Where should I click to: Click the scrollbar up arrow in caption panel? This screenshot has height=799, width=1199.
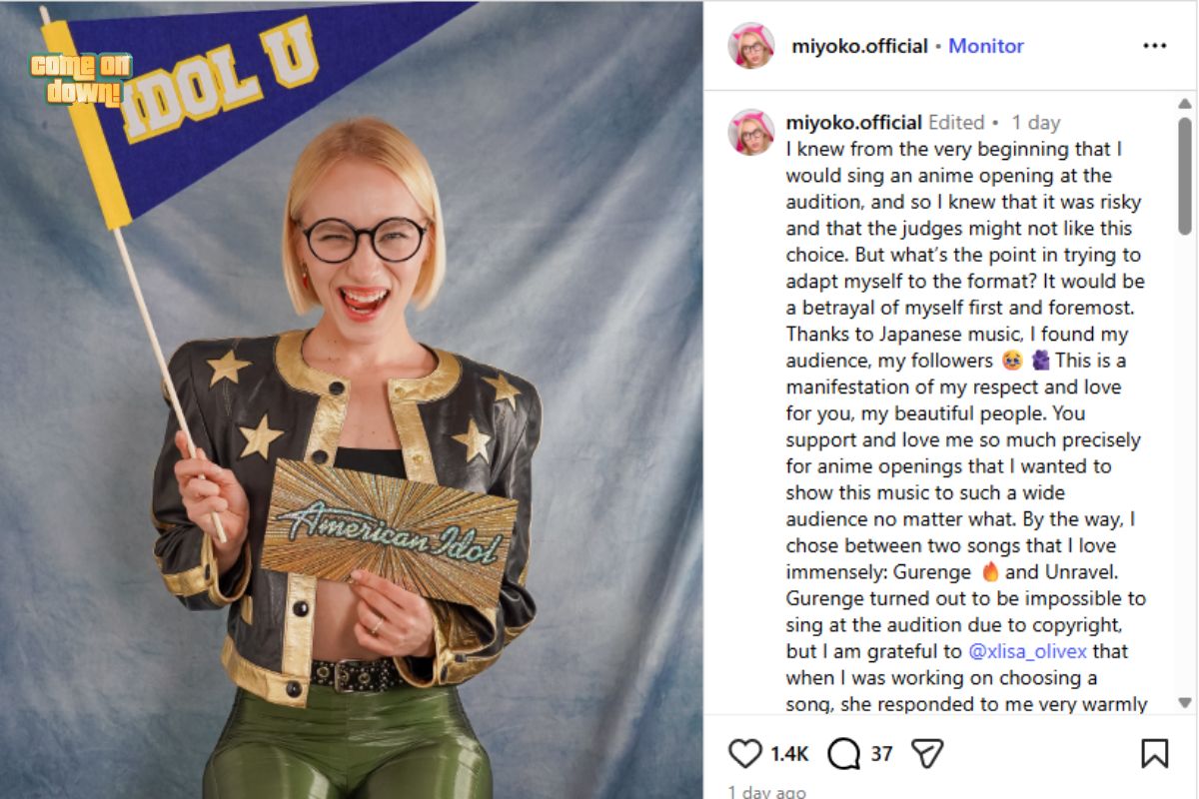coord(1185,104)
